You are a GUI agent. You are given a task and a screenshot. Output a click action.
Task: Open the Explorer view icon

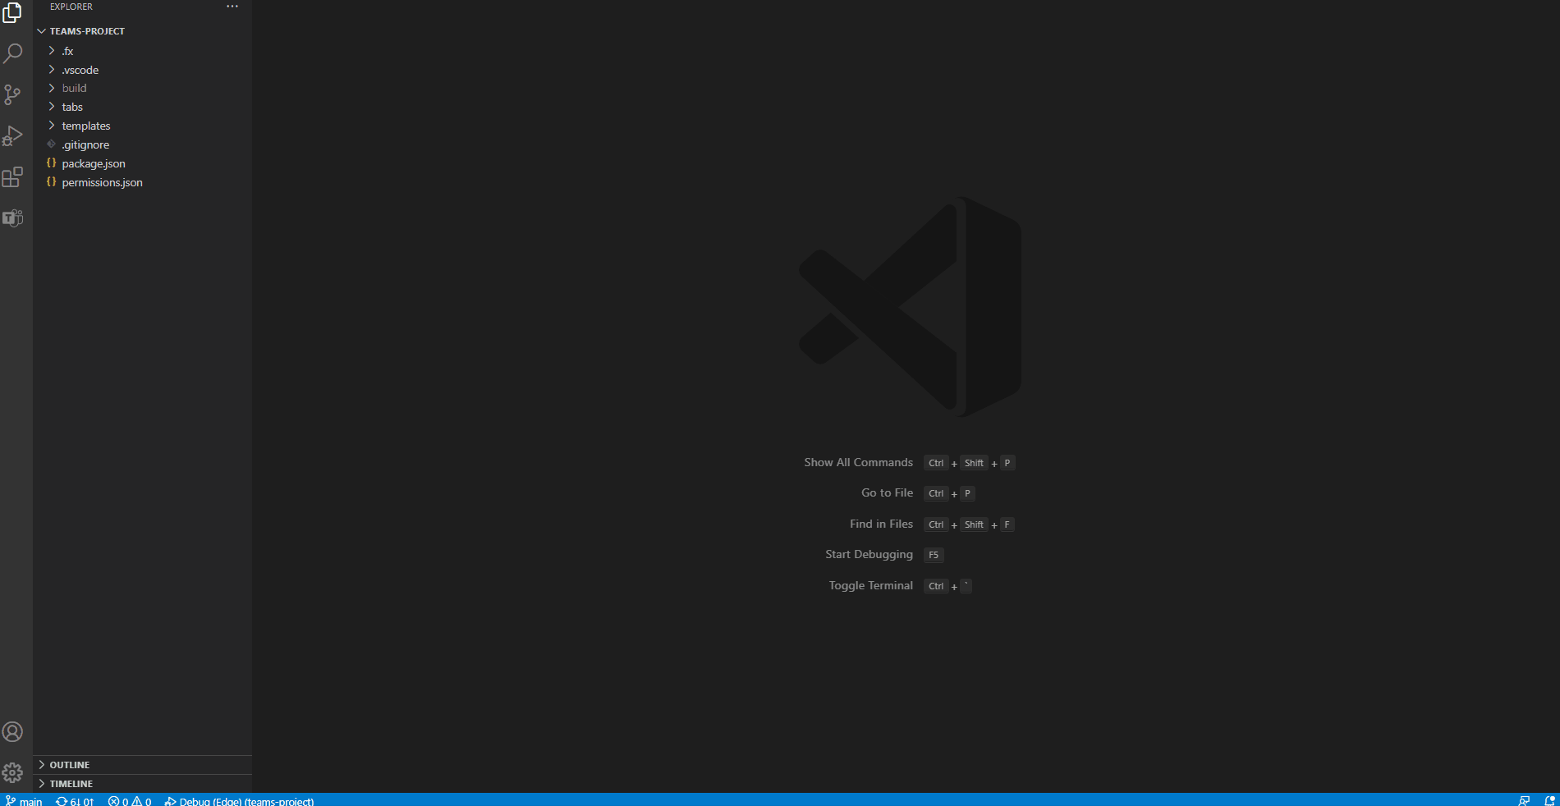pyautogui.click(x=12, y=13)
